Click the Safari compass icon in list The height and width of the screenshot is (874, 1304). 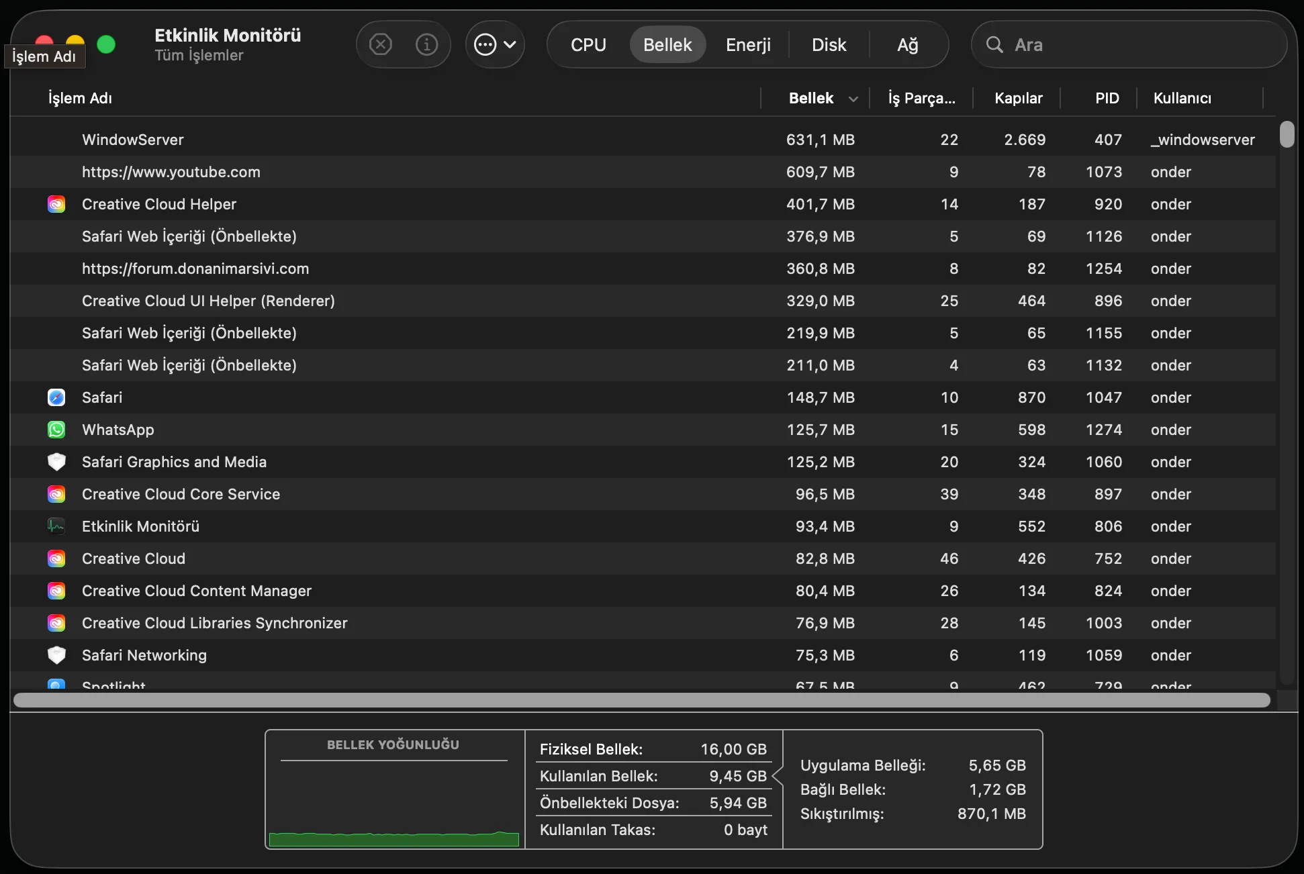coord(56,397)
